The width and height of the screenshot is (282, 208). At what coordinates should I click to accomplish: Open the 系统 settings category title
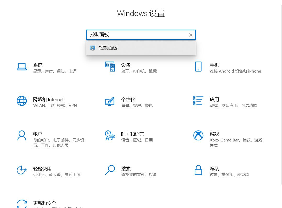pyautogui.click(x=38, y=65)
